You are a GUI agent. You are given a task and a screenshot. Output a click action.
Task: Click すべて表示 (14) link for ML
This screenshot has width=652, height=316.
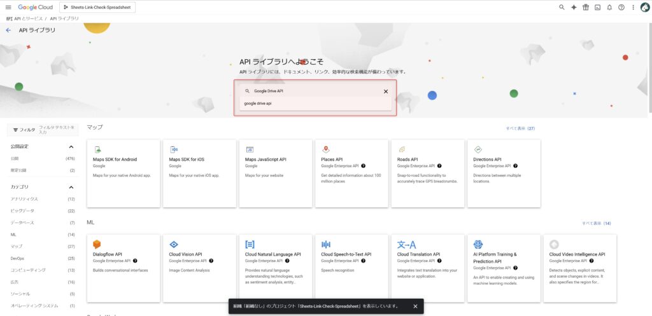point(596,224)
